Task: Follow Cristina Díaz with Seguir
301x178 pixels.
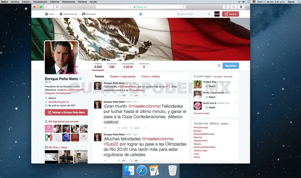Action: click(x=210, y=86)
